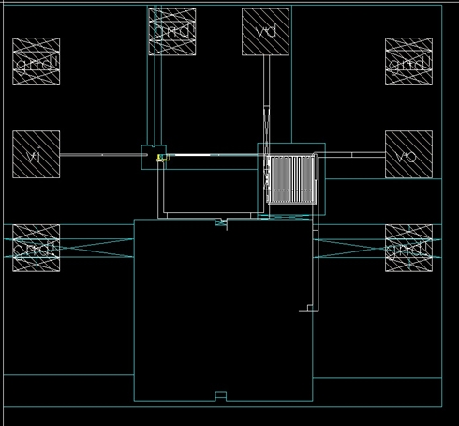Select the vo output pad
Screen dimensions: 459x426
pyautogui.click(x=408, y=155)
